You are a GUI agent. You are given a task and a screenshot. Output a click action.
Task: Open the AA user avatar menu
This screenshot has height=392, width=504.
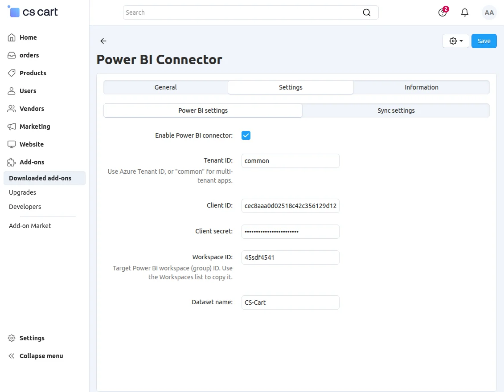pyautogui.click(x=489, y=12)
